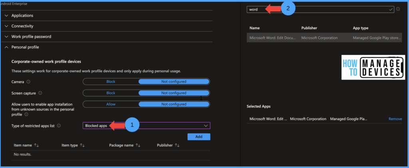Show info for Type of restricted apps list
The image size is (409, 168).
pyautogui.click(x=59, y=126)
